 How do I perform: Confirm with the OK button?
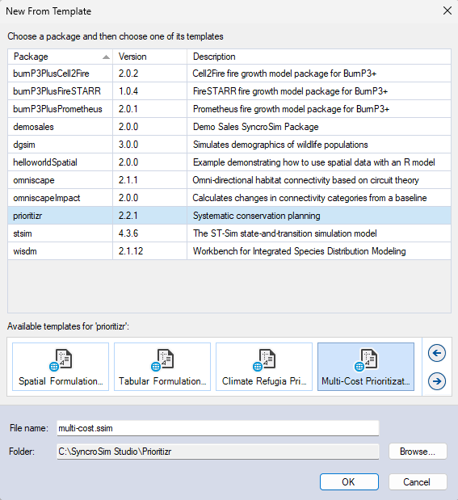click(349, 481)
